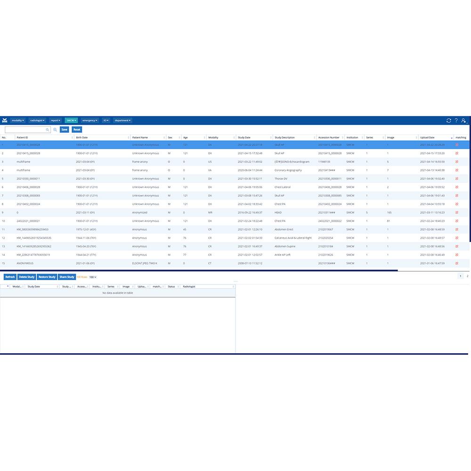
Task: Click the Share Study button
Action: tap(67, 277)
